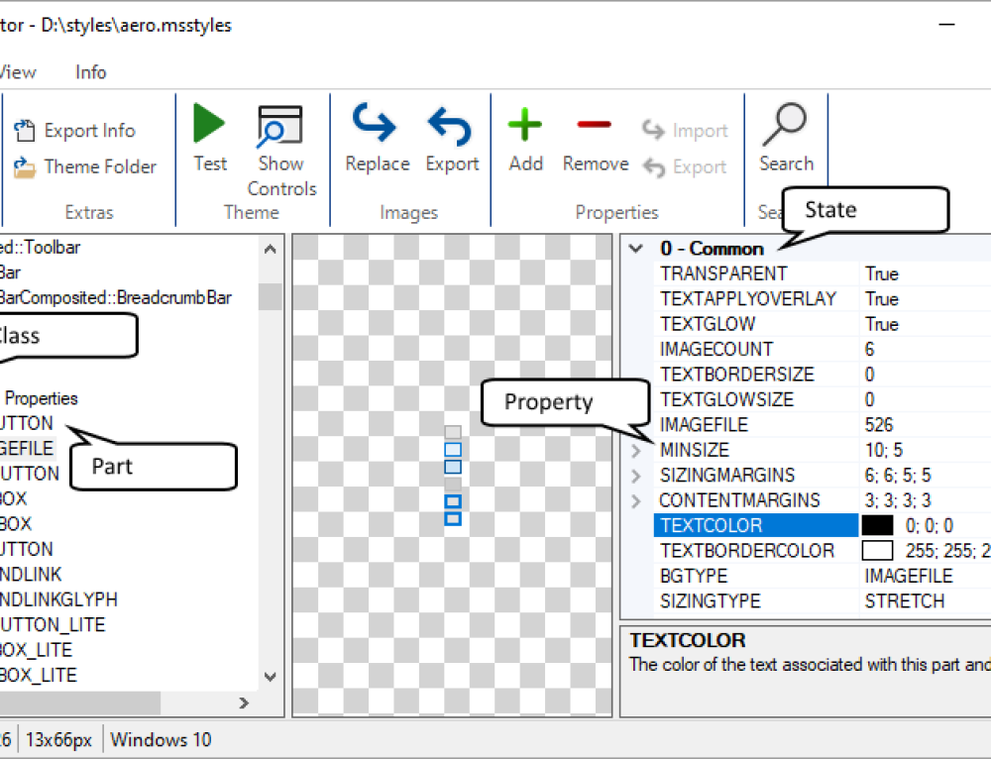The width and height of the screenshot is (991, 759).
Task: Click the white TEXTBORDERCOLOR swatch
Action: (x=877, y=551)
